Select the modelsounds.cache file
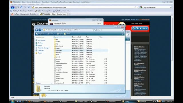The image size is (183, 103). (62, 72)
